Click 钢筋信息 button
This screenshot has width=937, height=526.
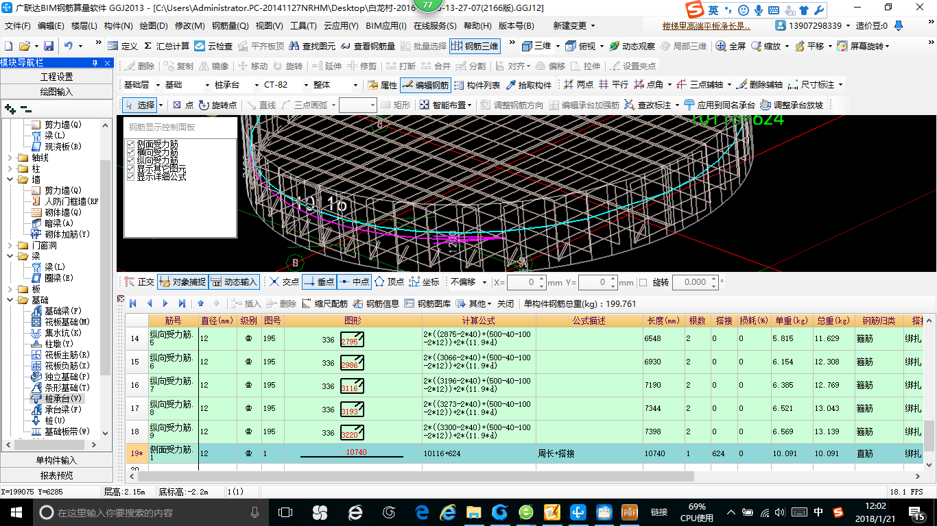coord(377,303)
